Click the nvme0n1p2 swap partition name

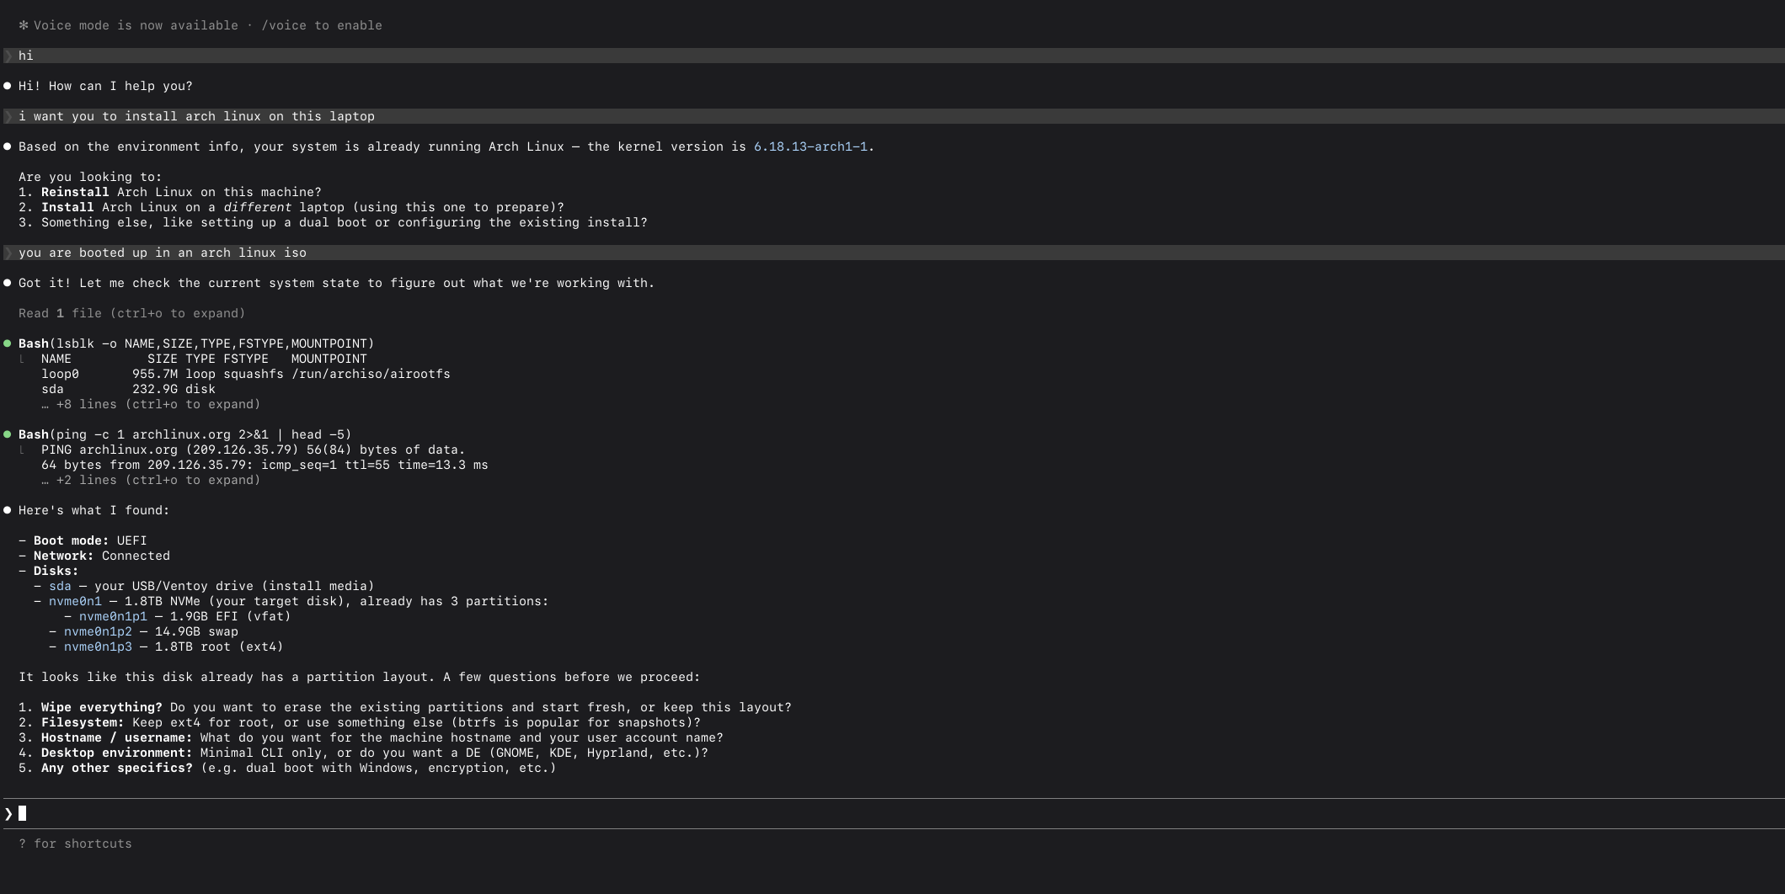click(x=98, y=631)
